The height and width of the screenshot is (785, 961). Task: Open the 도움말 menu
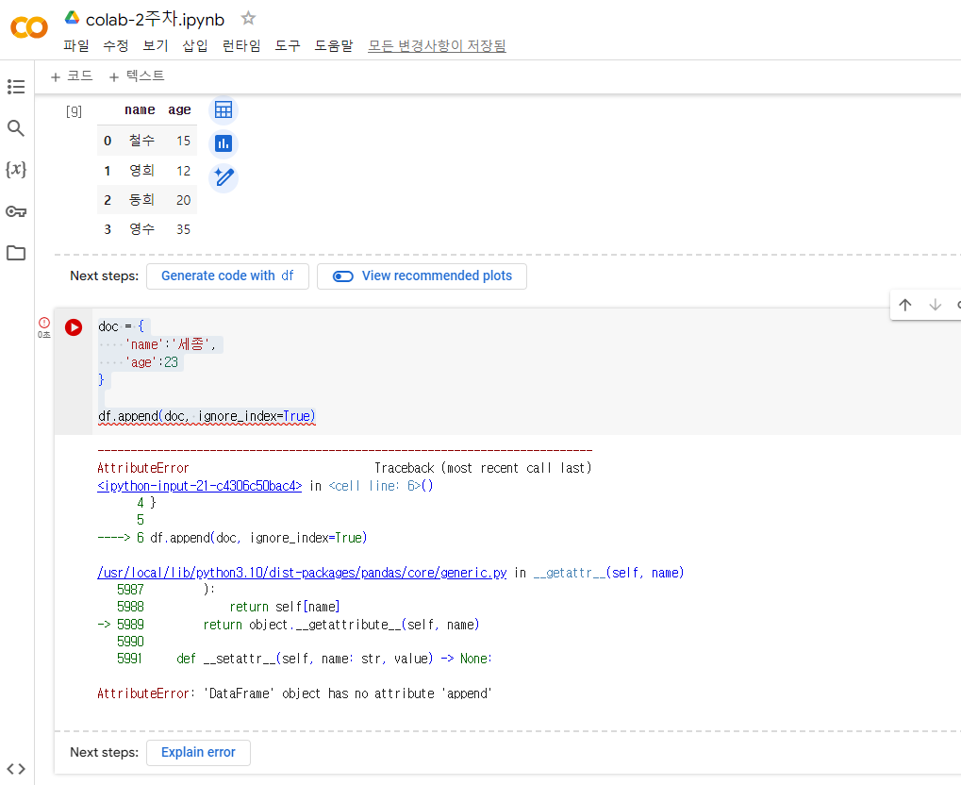click(334, 45)
